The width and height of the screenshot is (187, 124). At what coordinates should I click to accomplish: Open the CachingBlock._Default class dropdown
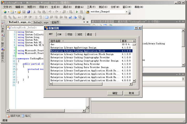click(x=25, y=28)
